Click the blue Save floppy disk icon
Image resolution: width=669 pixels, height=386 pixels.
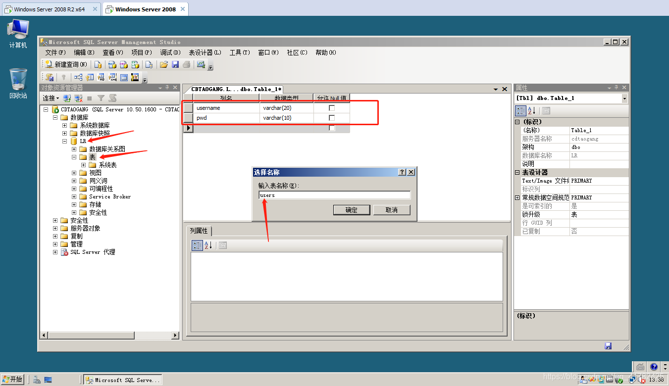pos(175,64)
